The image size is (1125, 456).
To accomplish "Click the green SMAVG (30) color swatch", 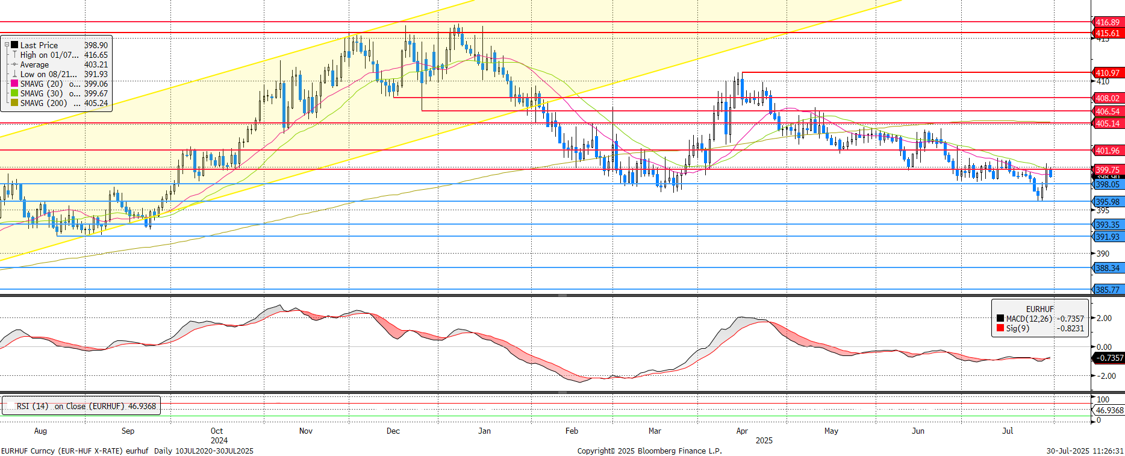I will click(x=14, y=93).
